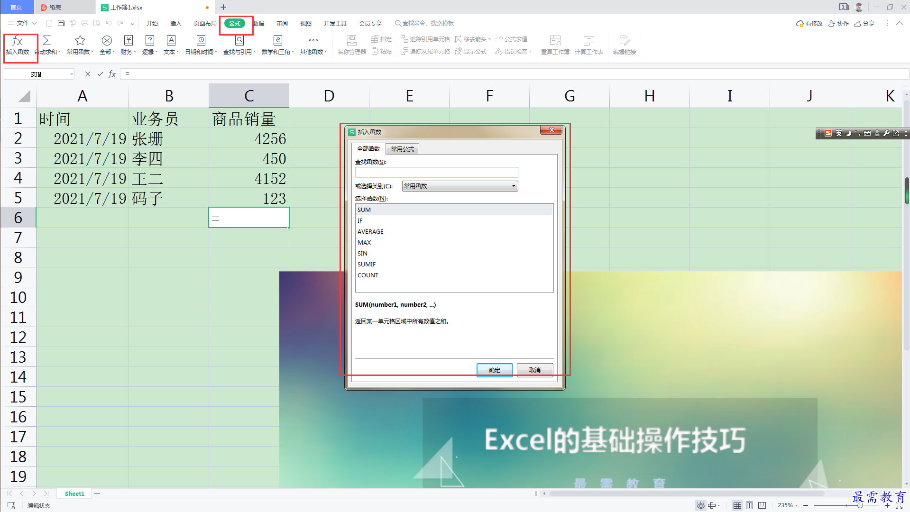The height and width of the screenshot is (512, 910).
Task: Select the Sheet1 sheet tab
Action: pyautogui.click(x=74, y=494)
